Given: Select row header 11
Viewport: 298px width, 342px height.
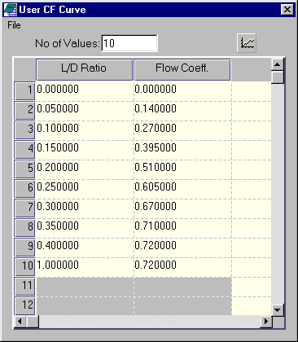Looking at the screenshot, I should click(24, 287).
